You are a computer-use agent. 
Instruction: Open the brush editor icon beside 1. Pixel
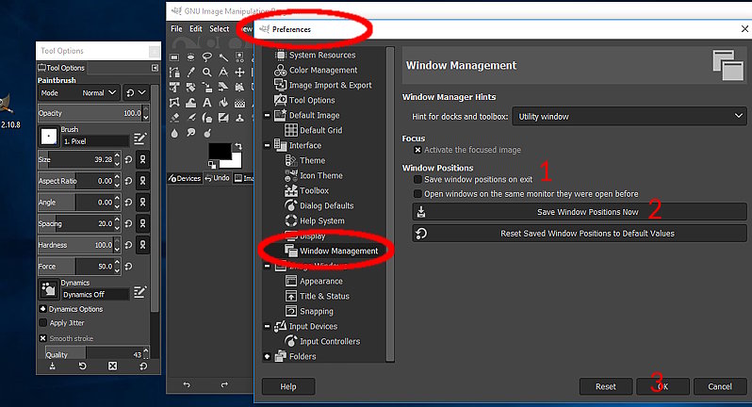click(x=139, y=138)
